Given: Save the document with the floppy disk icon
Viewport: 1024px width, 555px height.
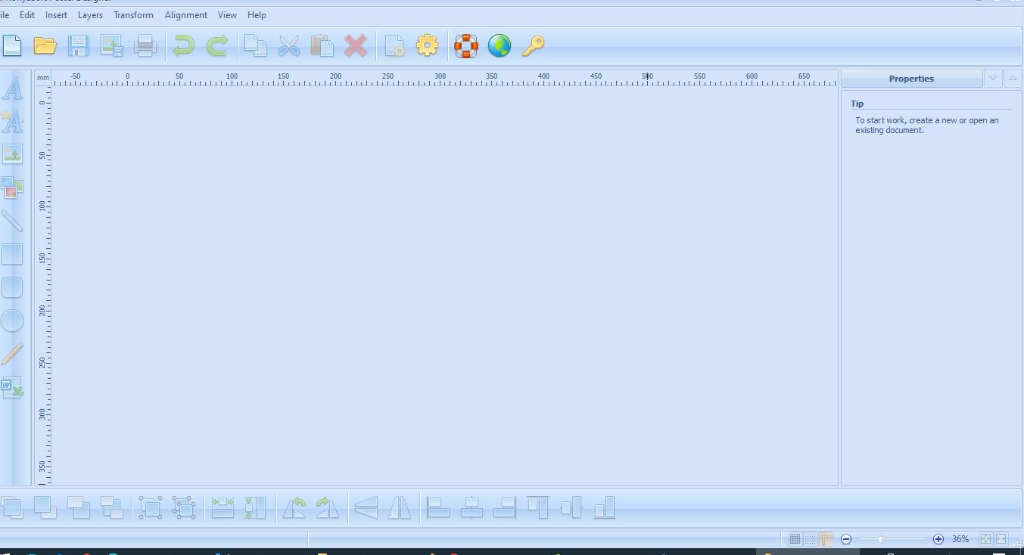Looking at the screenshot, I should (78, 45).
